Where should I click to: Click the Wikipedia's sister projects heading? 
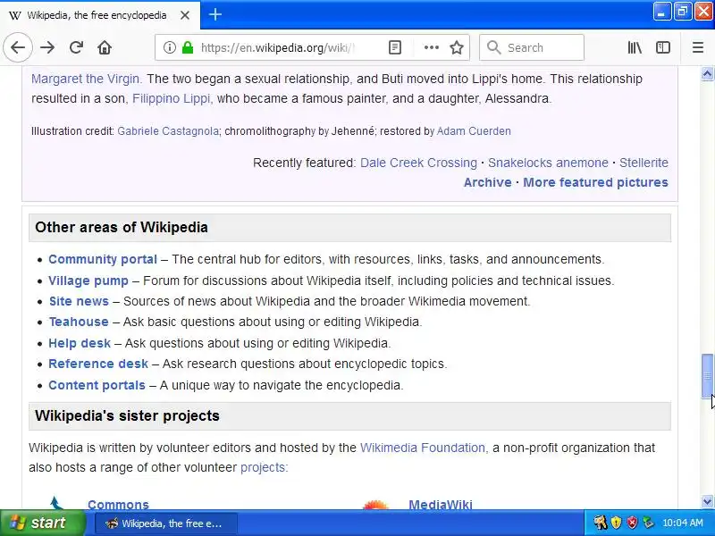[x=127, y=415]
